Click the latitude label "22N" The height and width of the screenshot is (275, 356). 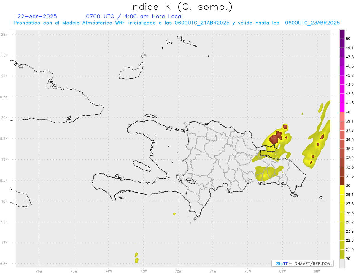(x=5, y=34)
